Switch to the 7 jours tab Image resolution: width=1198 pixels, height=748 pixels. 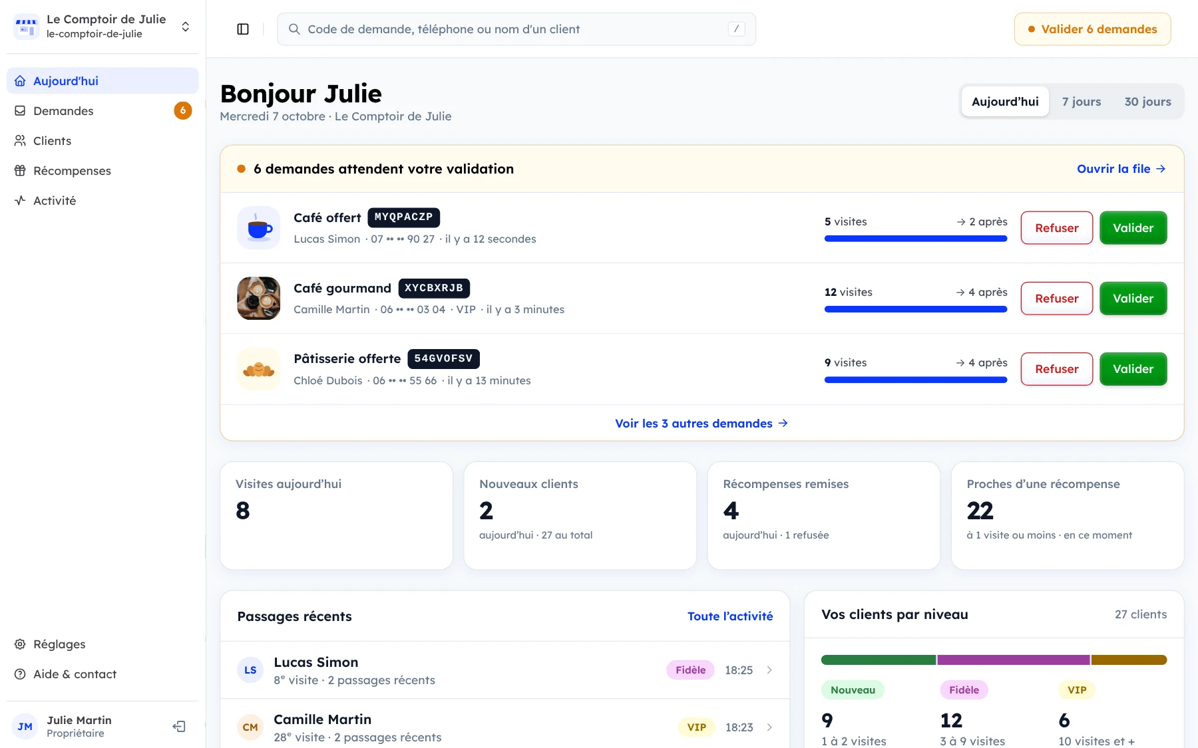[1082, 102]
